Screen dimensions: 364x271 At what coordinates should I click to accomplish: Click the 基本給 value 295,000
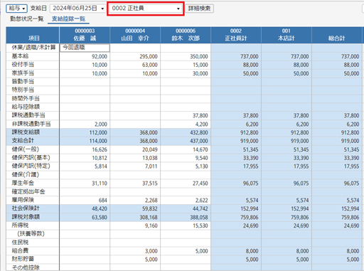tap(149, 56)
